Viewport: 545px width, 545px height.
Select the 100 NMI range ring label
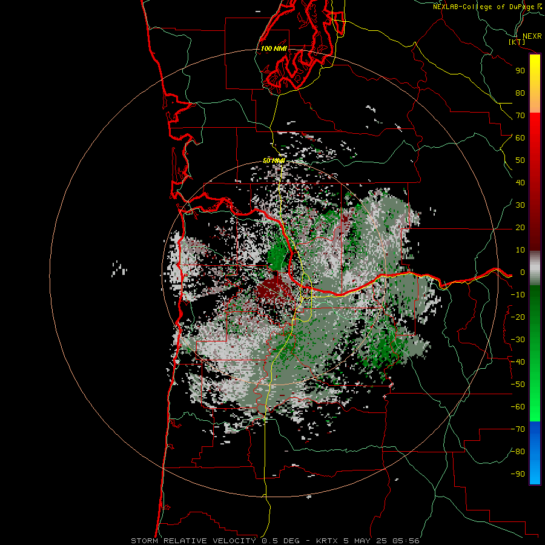click(274, 48)
